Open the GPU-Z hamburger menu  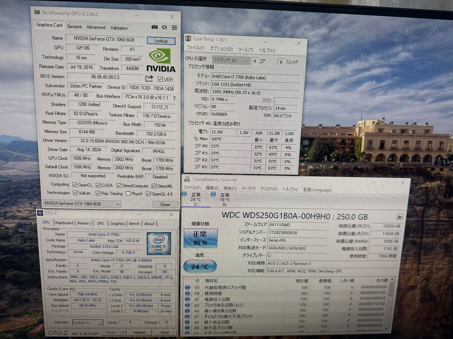tap(174, 27)
